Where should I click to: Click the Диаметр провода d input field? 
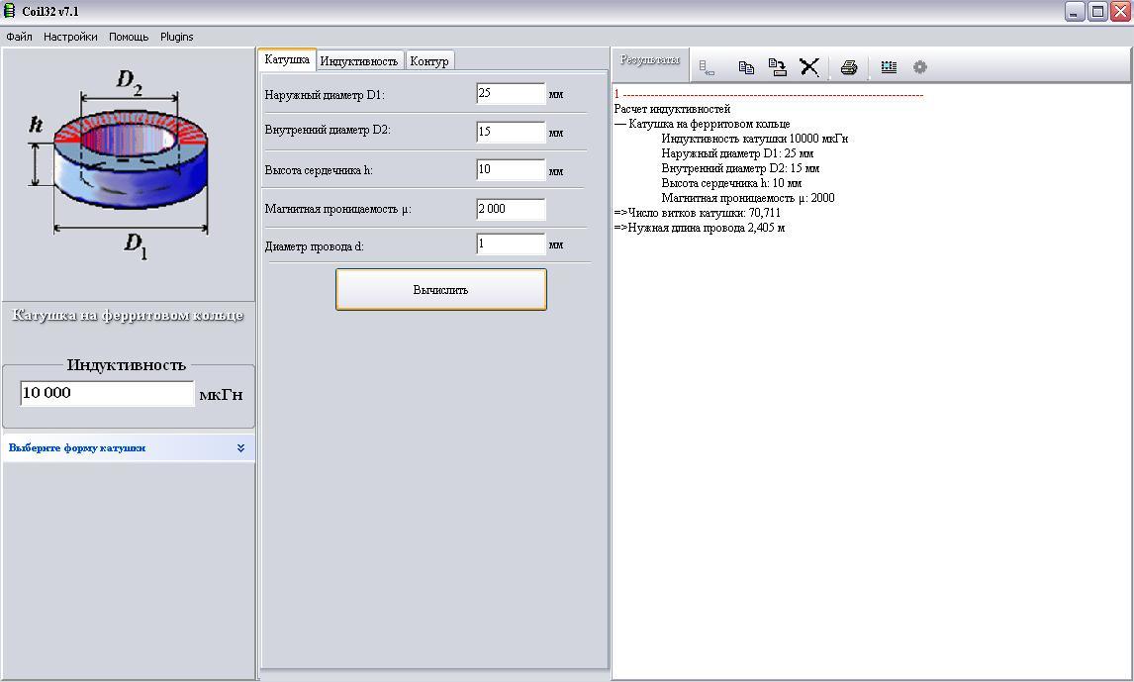pos(511,244)
